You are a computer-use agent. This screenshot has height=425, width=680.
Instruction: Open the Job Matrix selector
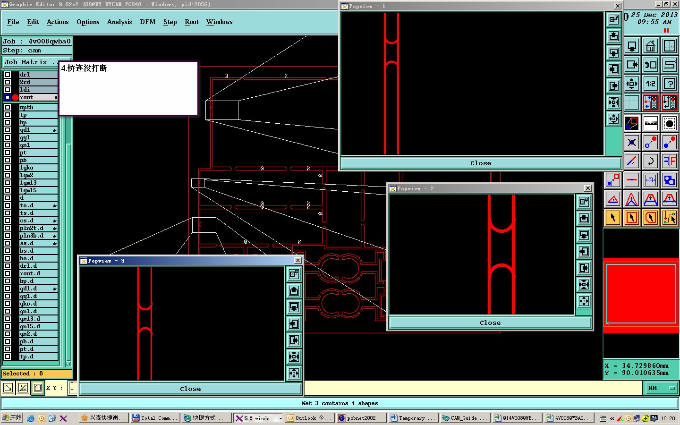(30, 62)
